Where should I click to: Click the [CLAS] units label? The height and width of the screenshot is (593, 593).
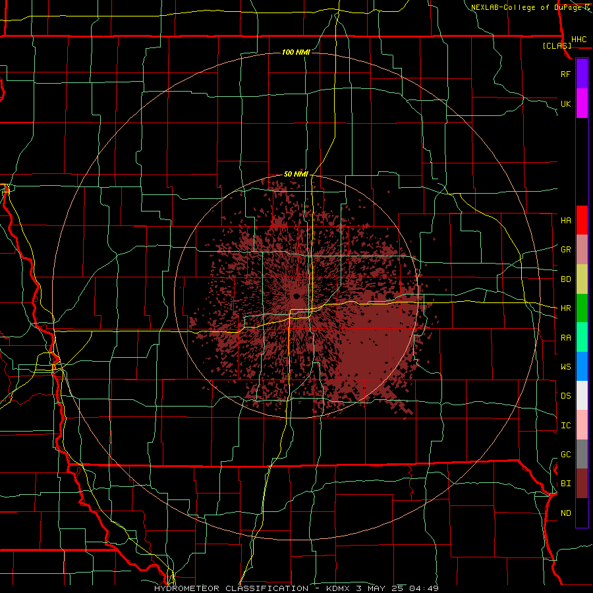557,45
